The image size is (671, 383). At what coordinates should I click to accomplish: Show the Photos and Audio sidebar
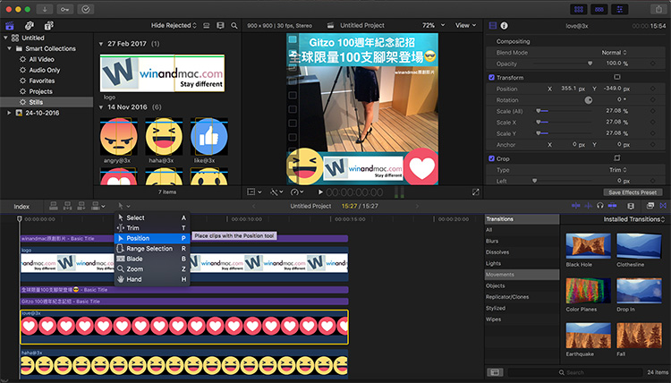[29, 25]
